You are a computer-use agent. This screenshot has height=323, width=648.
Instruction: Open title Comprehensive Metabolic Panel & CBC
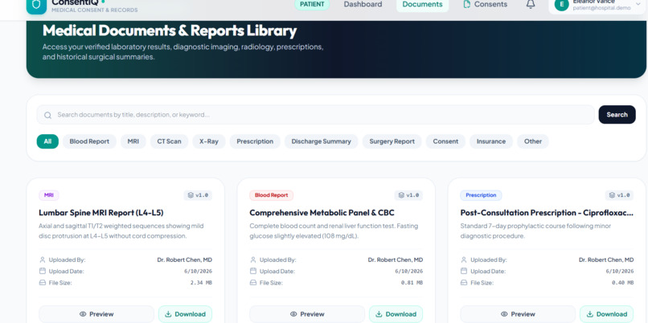pyautogui.click(x=322, y=213)
